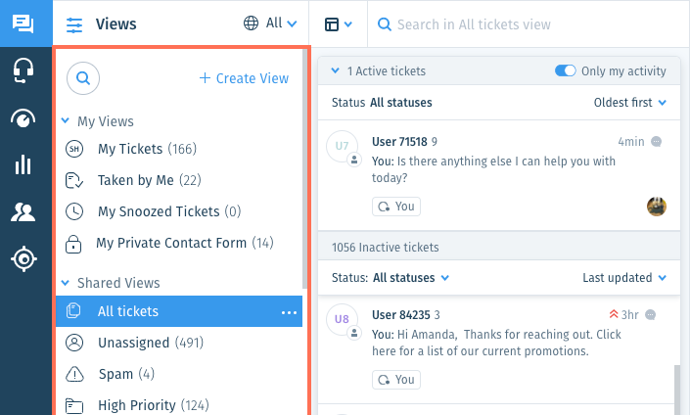Screen dimensions: 690x415
Task: Open the layout switcher dropdown
Action: coord(338,24)
